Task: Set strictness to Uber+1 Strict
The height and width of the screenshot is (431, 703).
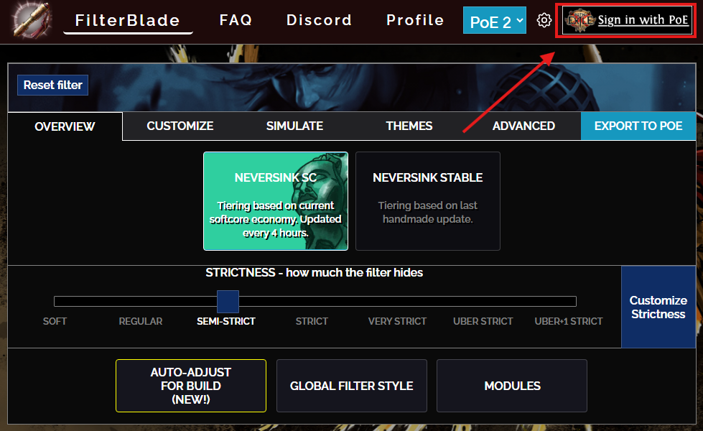Action: tap(569, 321)
